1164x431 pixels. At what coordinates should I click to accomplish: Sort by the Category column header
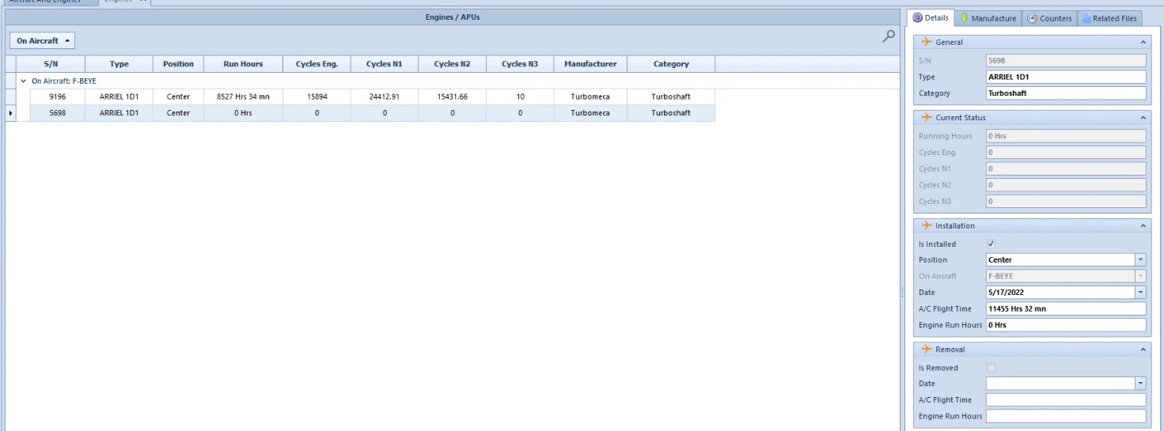pyautogui.click(x=671, y=64)
